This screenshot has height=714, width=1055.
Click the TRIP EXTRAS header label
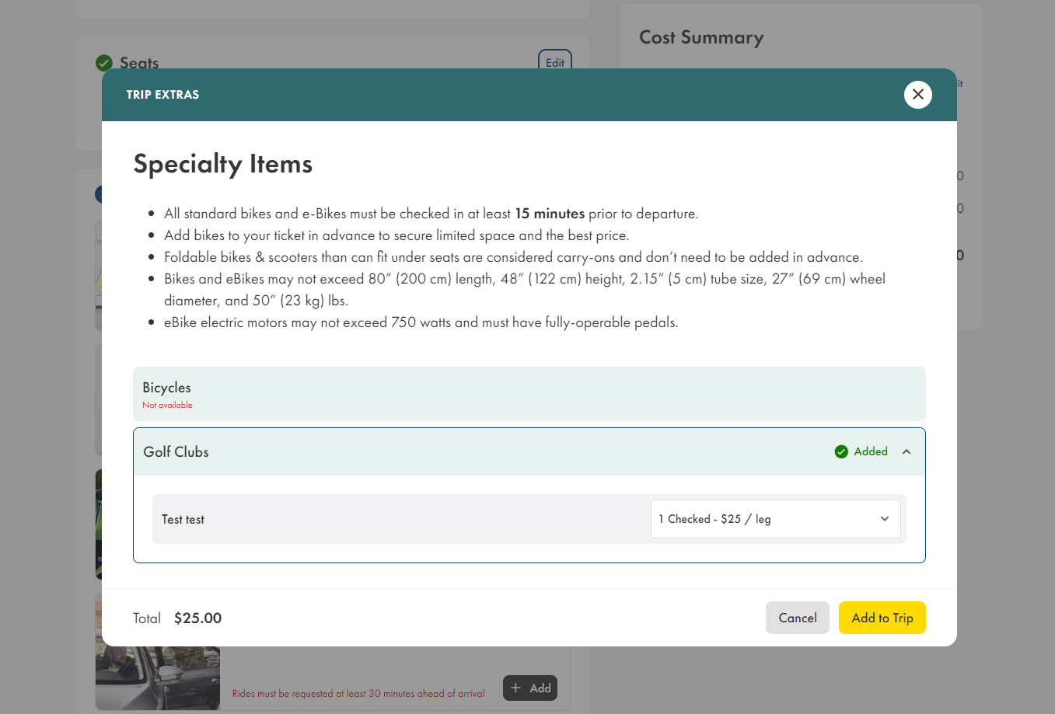pyautogui.click(x=162, y=94)
